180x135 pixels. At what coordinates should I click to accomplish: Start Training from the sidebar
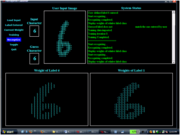(14, 35)
